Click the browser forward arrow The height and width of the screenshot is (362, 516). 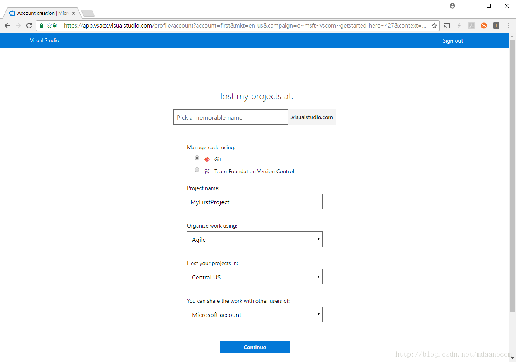[x=18, y=26]
